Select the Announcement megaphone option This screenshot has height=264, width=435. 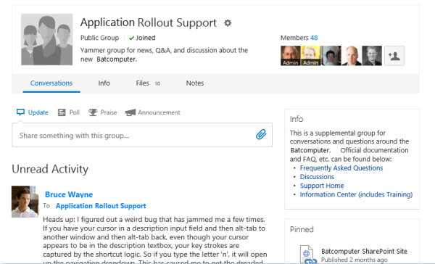tap(152, 112)
